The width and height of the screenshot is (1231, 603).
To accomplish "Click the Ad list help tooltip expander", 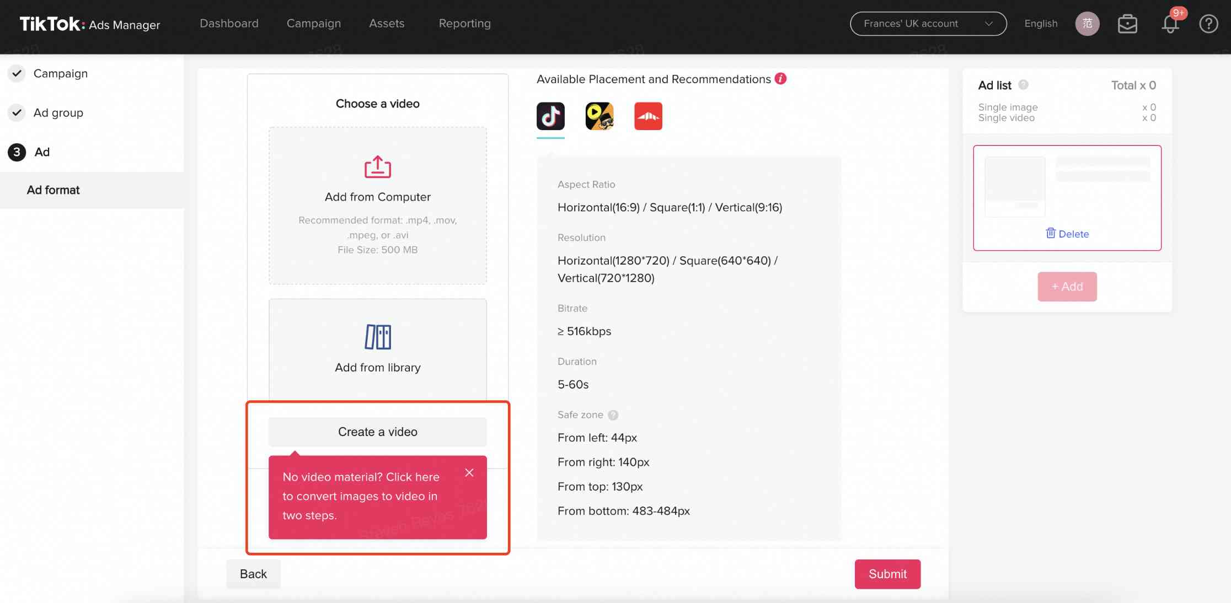I will click(x=1021, y=85).
